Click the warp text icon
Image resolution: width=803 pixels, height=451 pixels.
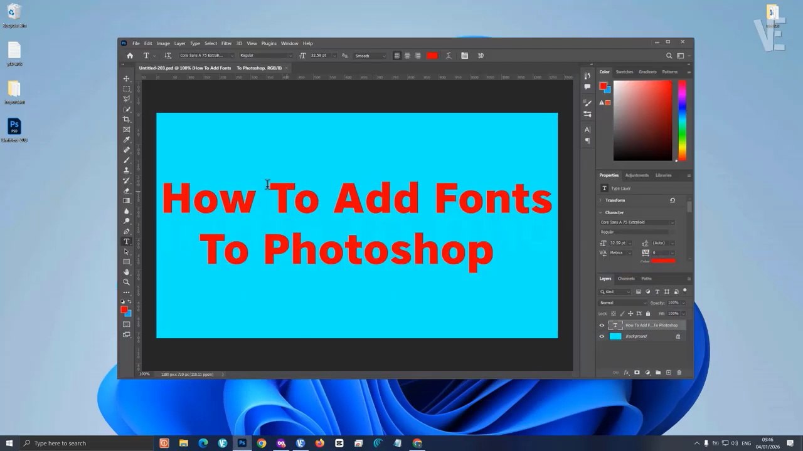[449, 56]
